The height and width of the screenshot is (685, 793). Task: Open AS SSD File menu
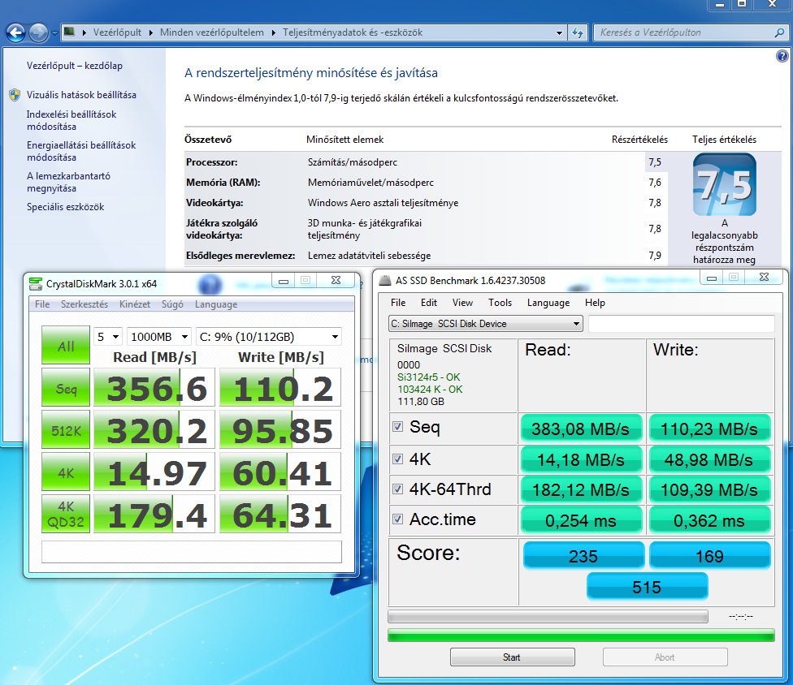(x=398, y=303)
